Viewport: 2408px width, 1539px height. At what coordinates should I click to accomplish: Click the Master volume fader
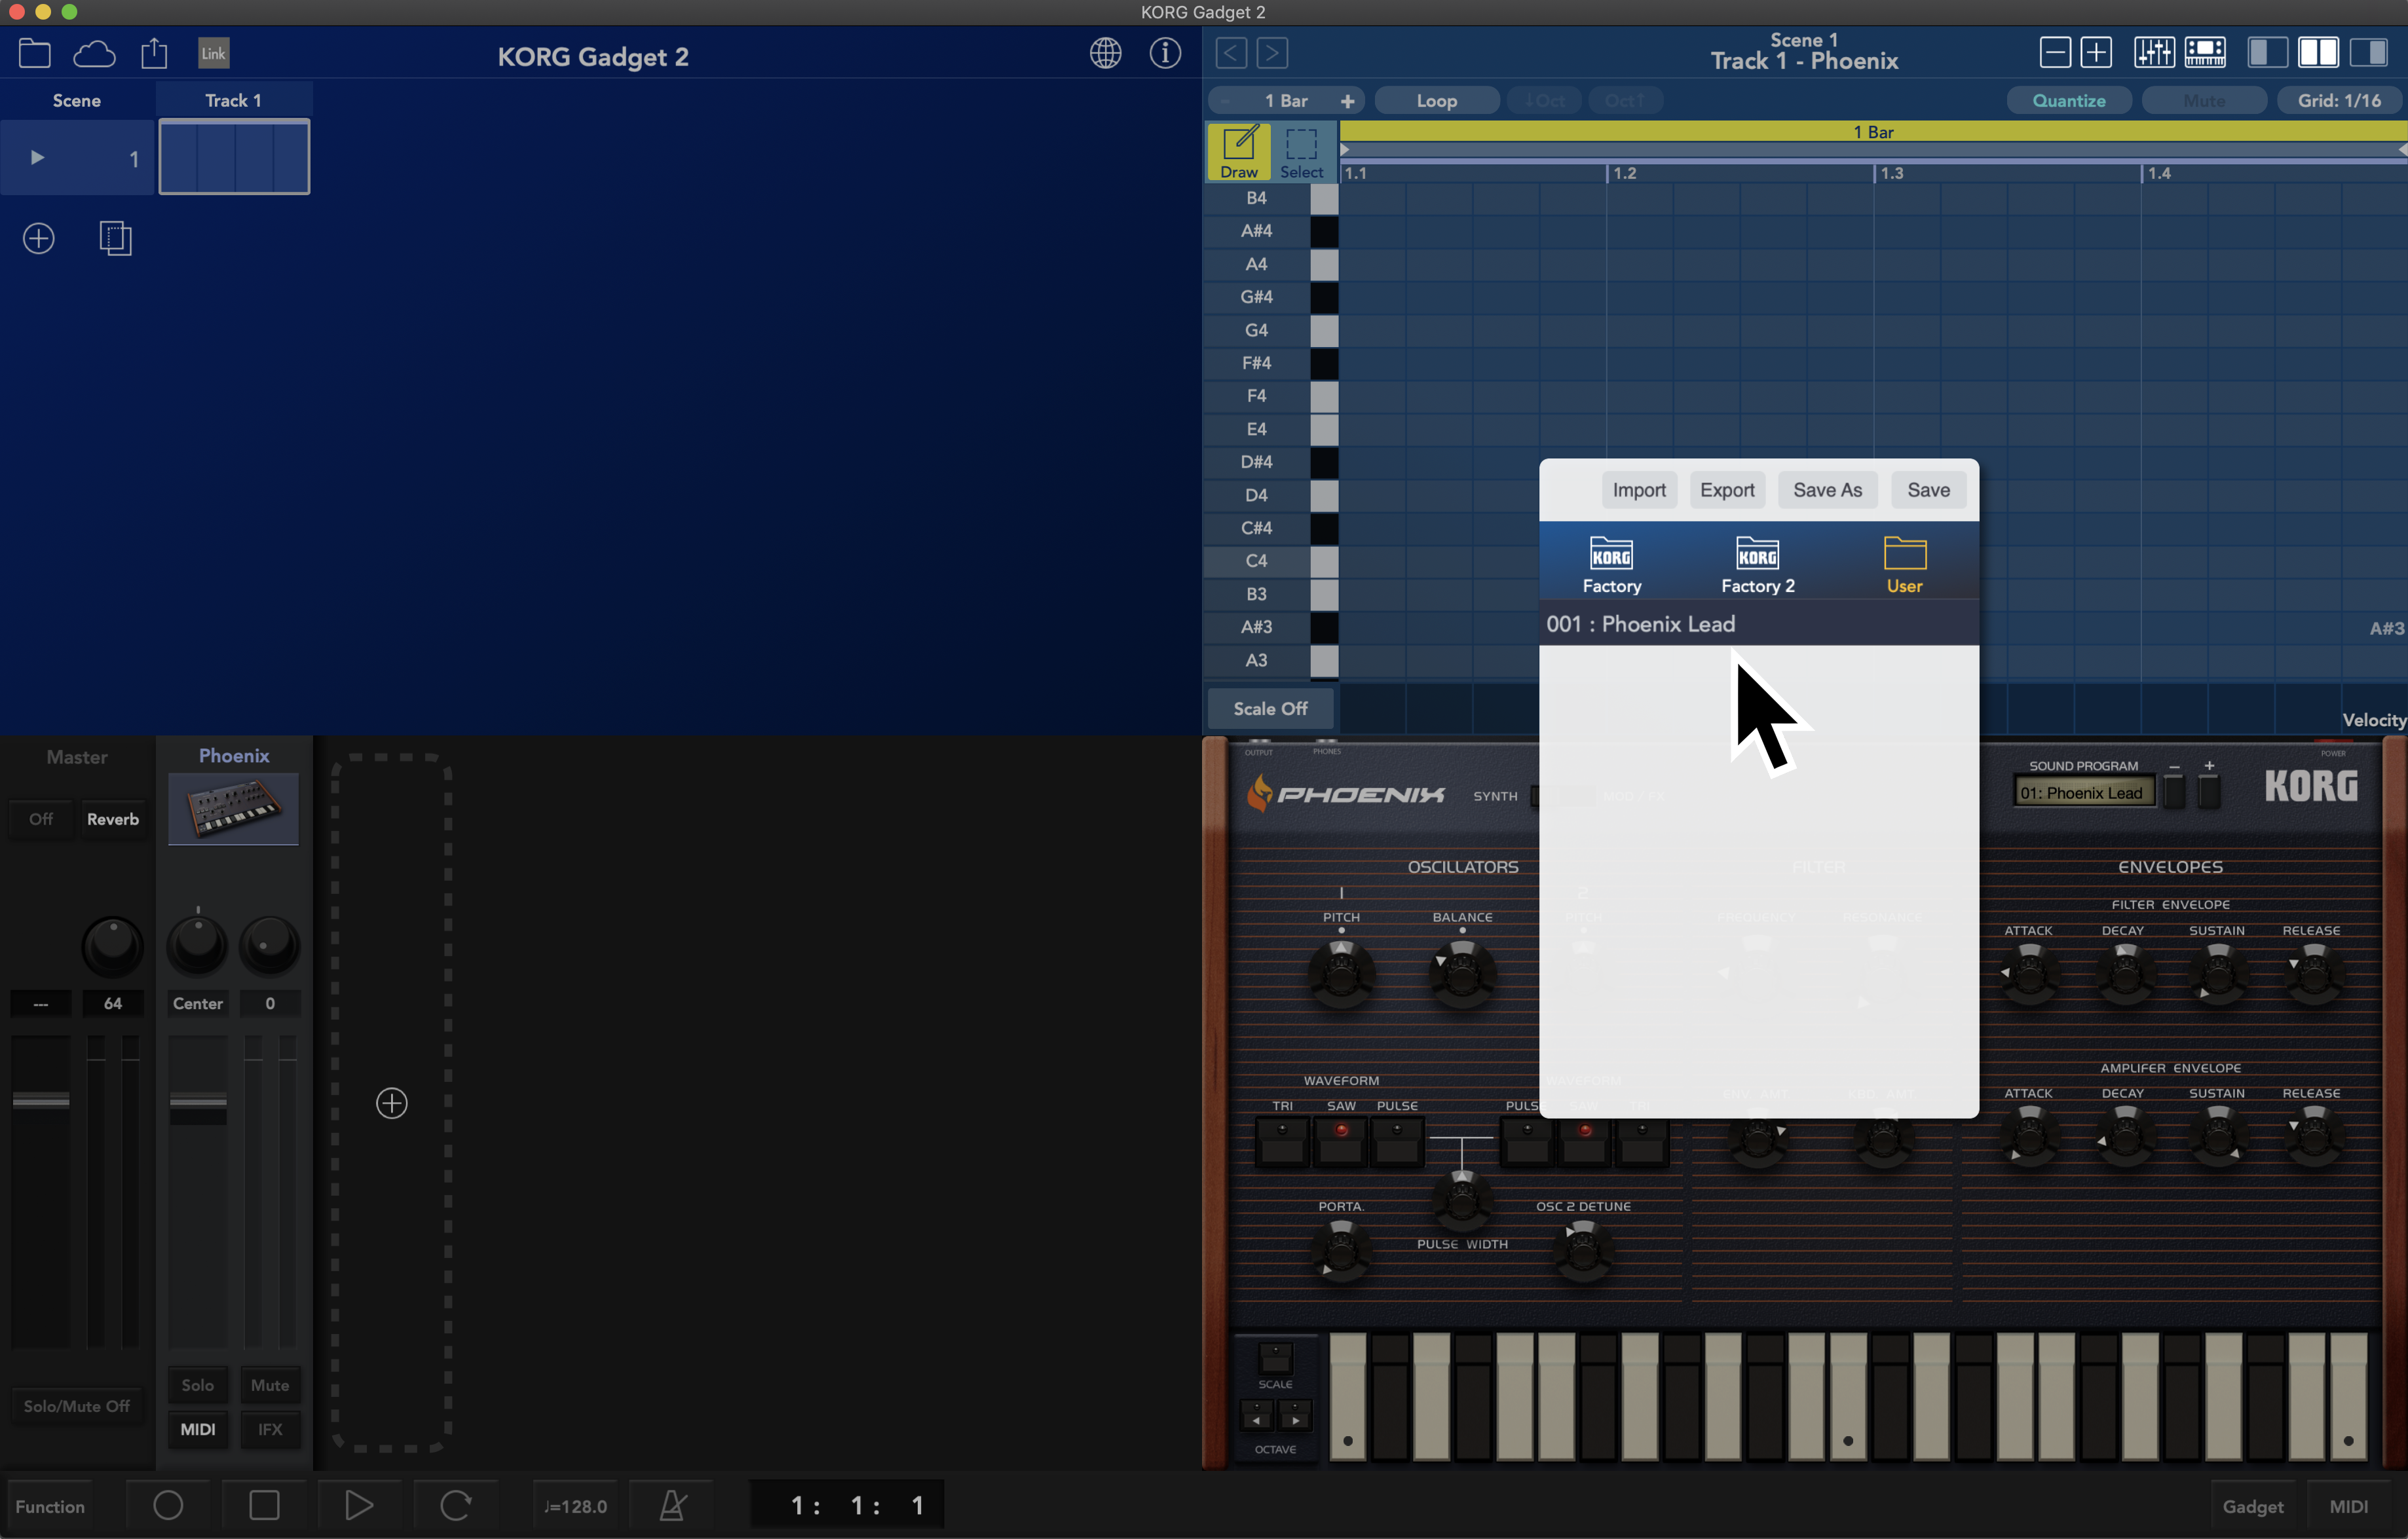coord(41,1100)
